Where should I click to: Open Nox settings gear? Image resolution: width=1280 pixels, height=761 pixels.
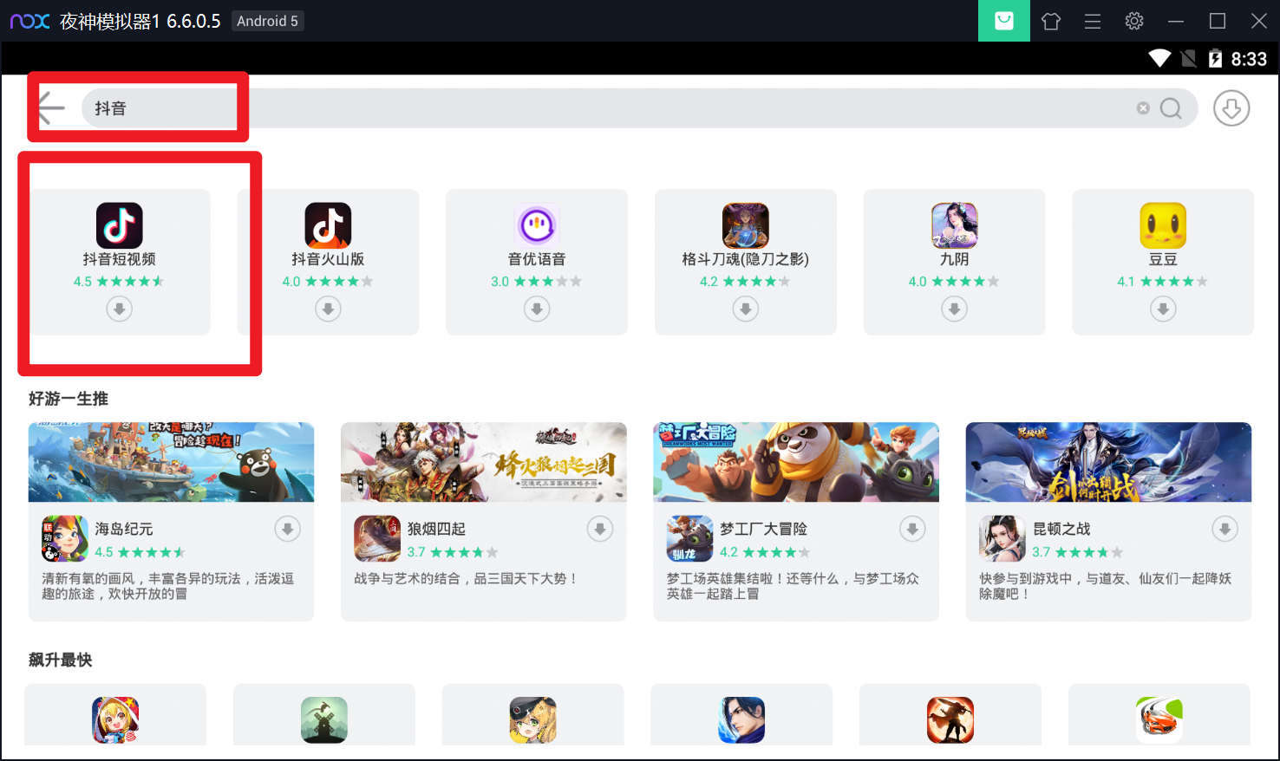(1134, 21)
